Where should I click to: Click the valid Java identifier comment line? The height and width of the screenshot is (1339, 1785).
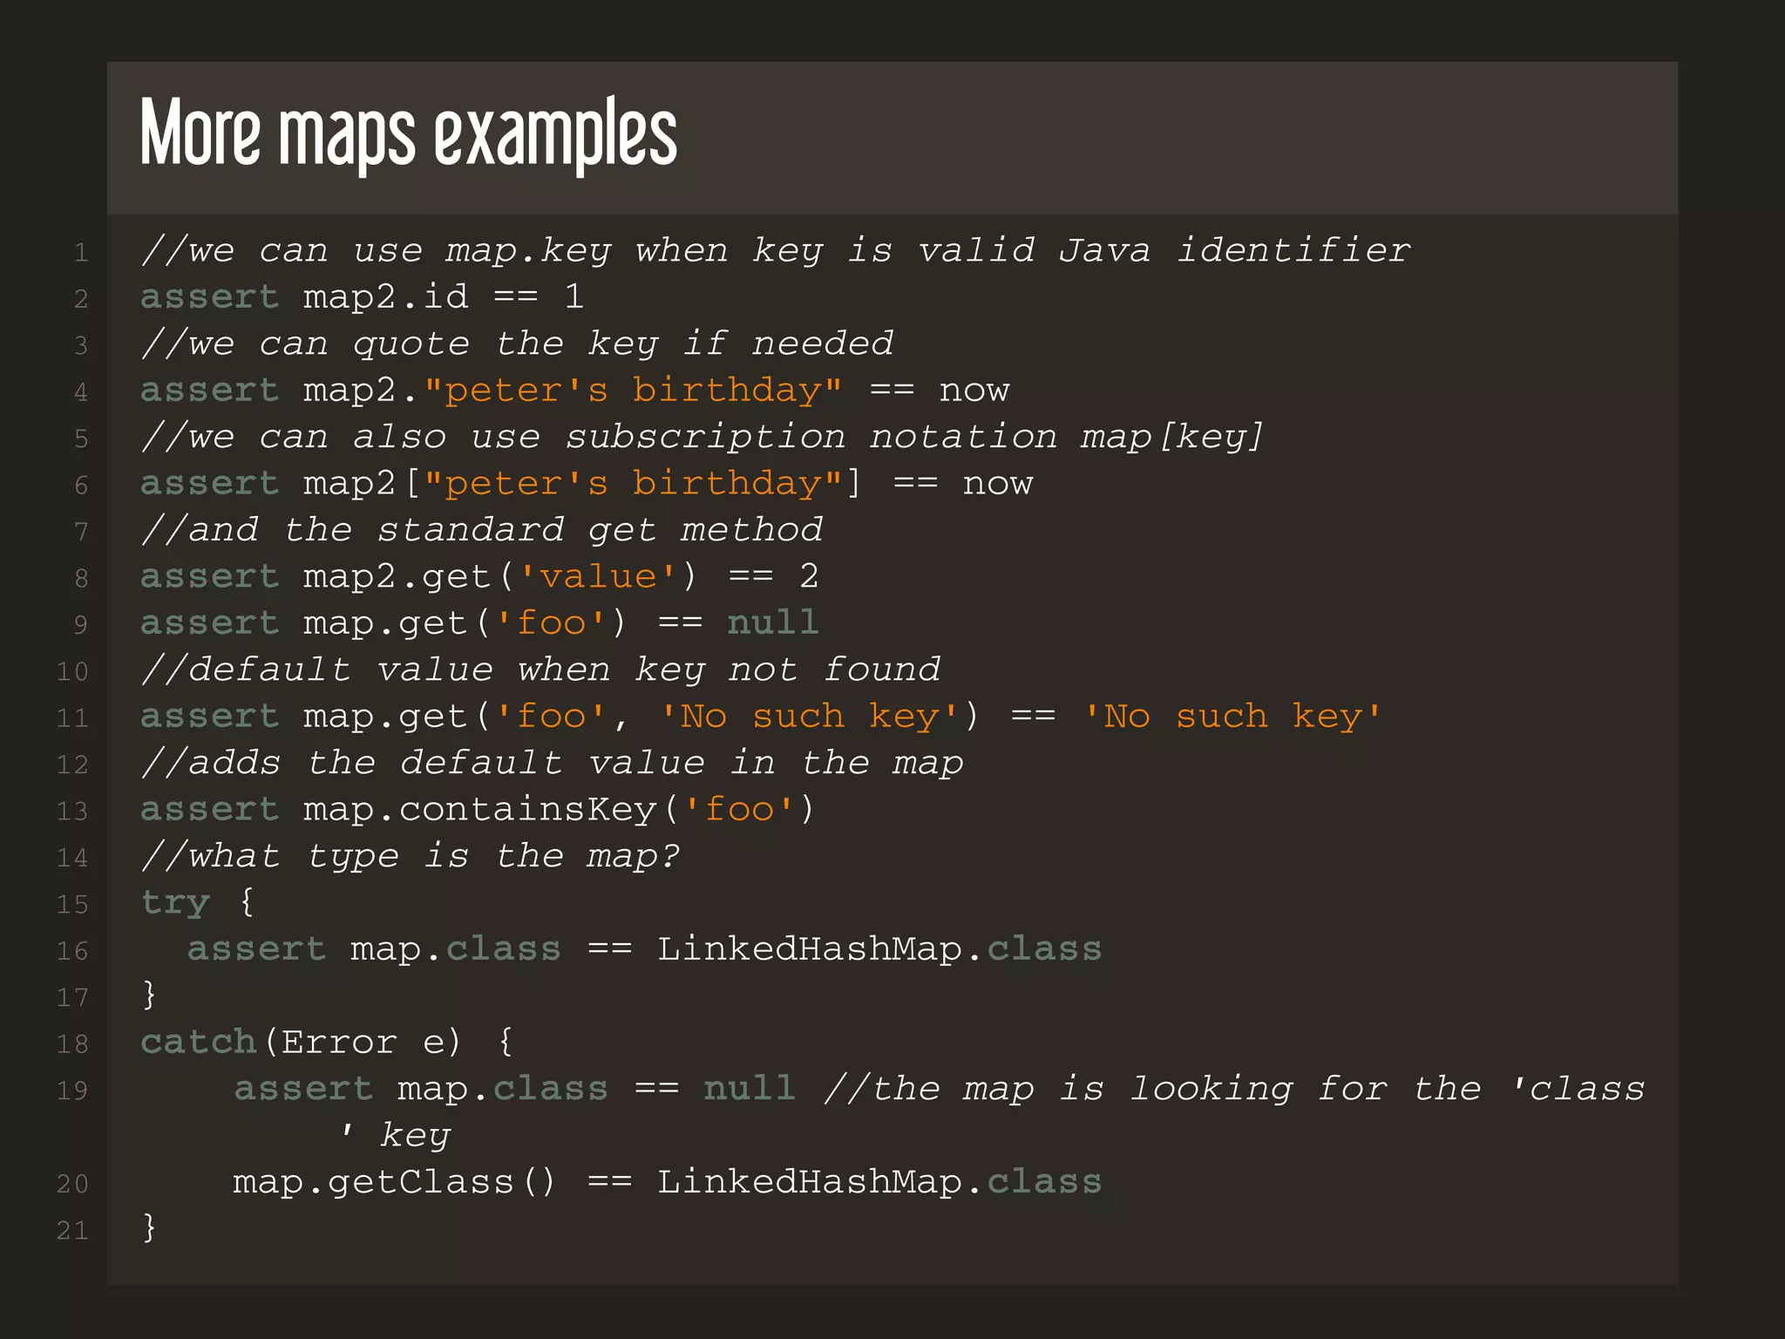pyautogui.click(x=774, y=251)
